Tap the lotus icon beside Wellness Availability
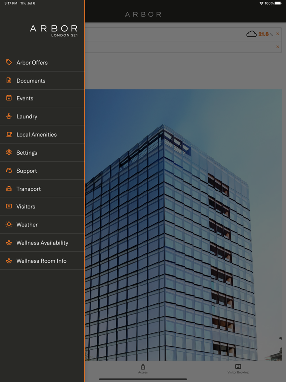 (x=9, y=242)
